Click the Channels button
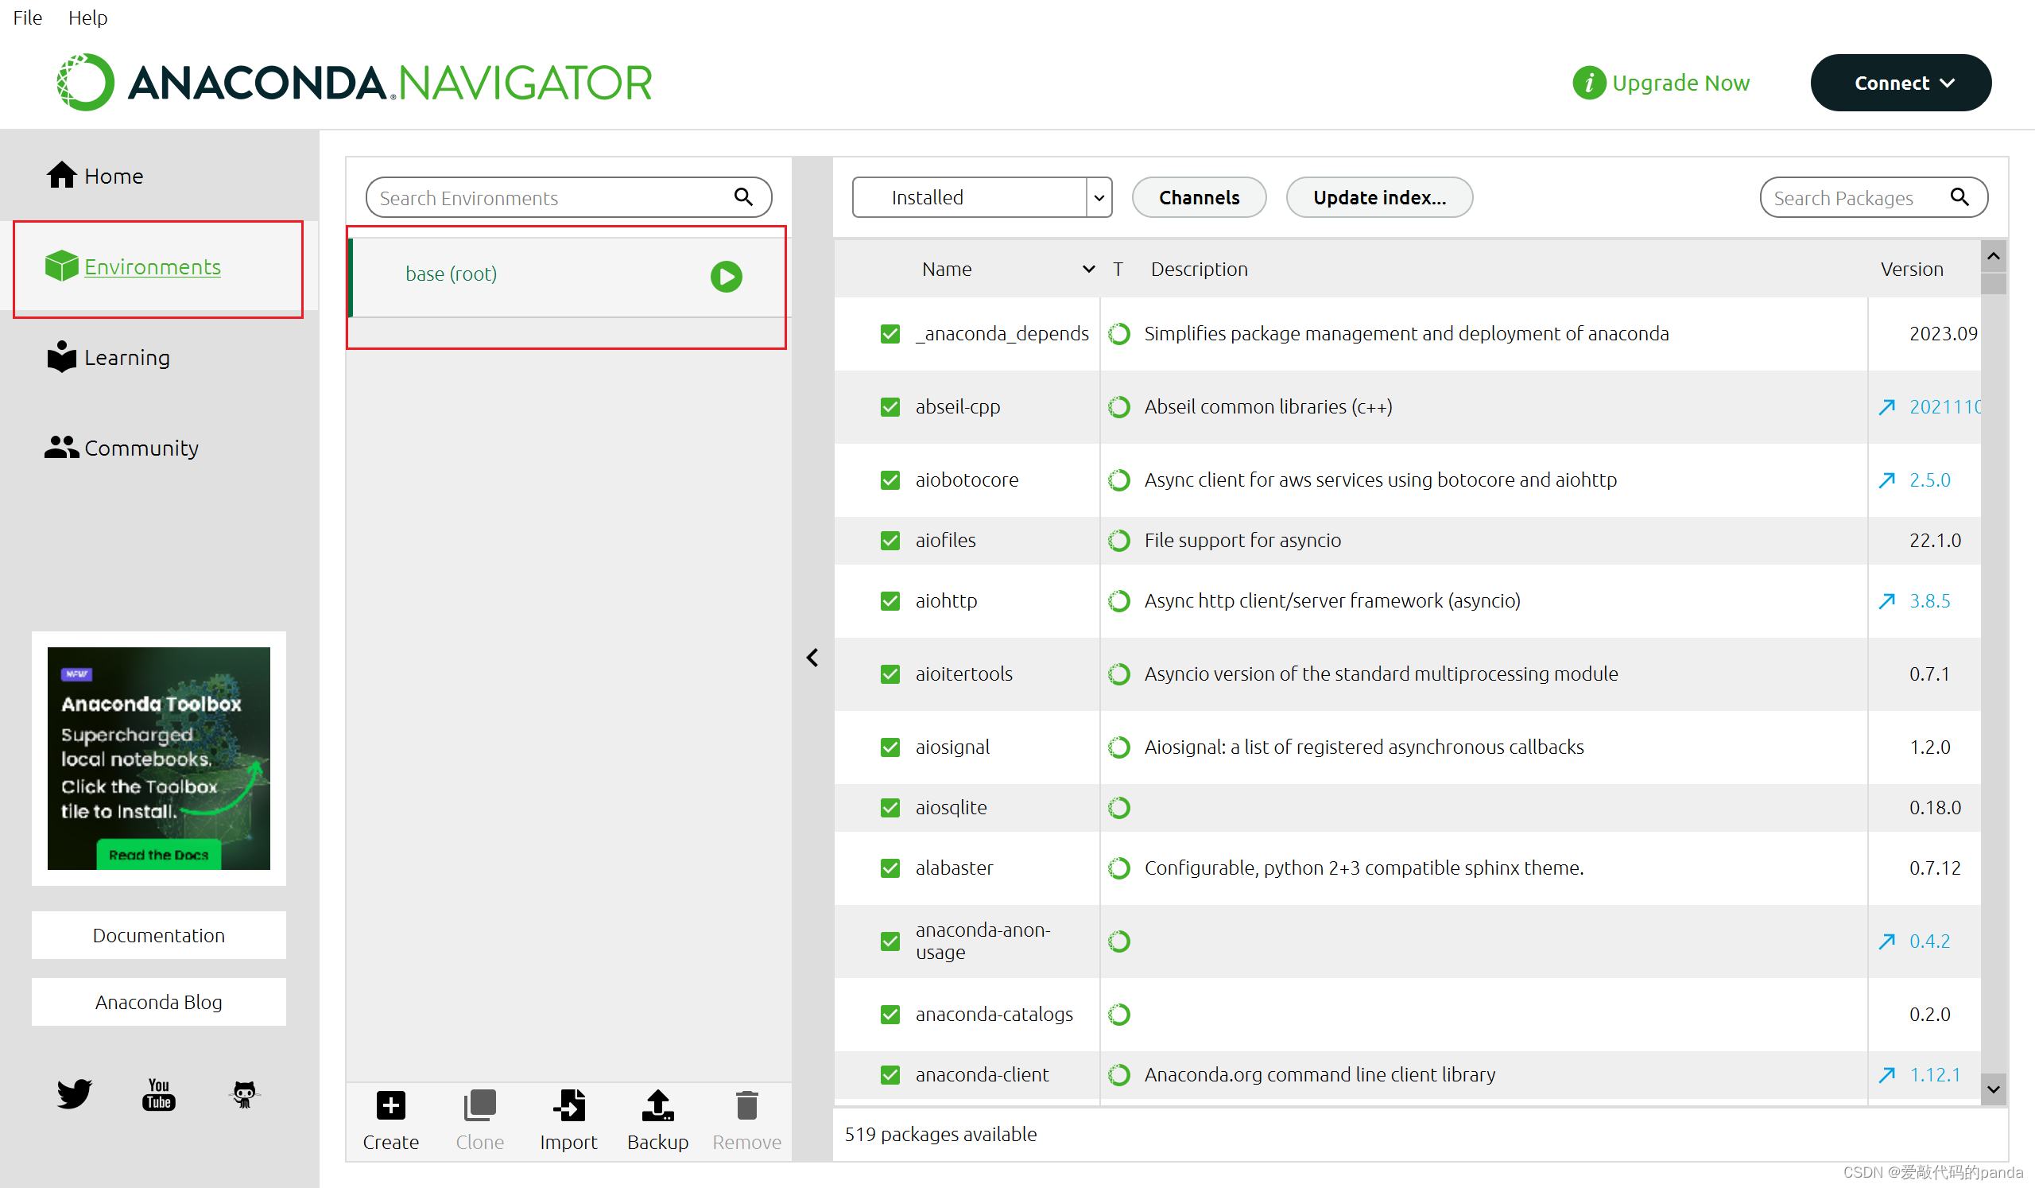Image resolution: width=2035 pixels, height=1188 pixels. pos(1199,197)
